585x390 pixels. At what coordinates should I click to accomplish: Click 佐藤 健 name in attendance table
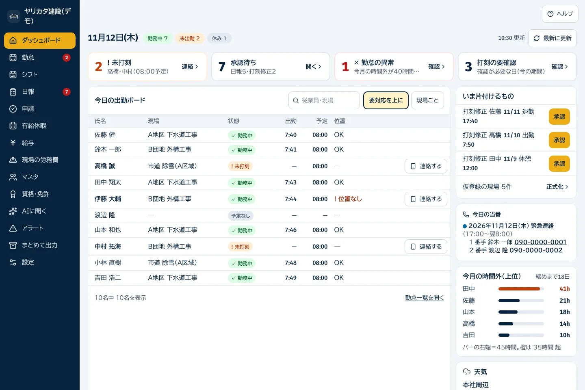(105, 135)
